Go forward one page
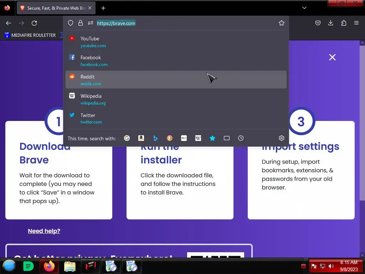The height and width of the screenshot is (274, 365). tap(21, 23)
